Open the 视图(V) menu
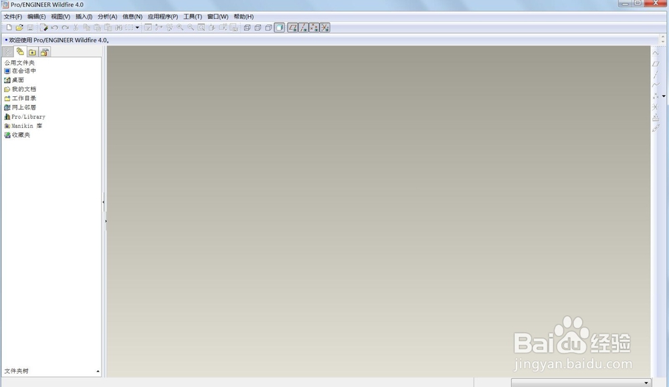Screen dimensions: 669x387 (60, 17)
